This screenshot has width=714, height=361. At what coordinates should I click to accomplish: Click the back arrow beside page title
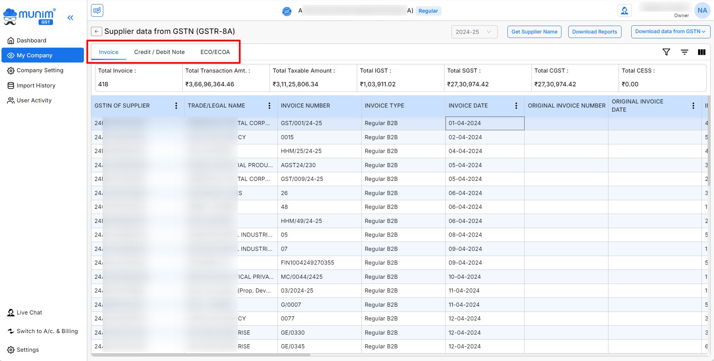coord(97,32)
